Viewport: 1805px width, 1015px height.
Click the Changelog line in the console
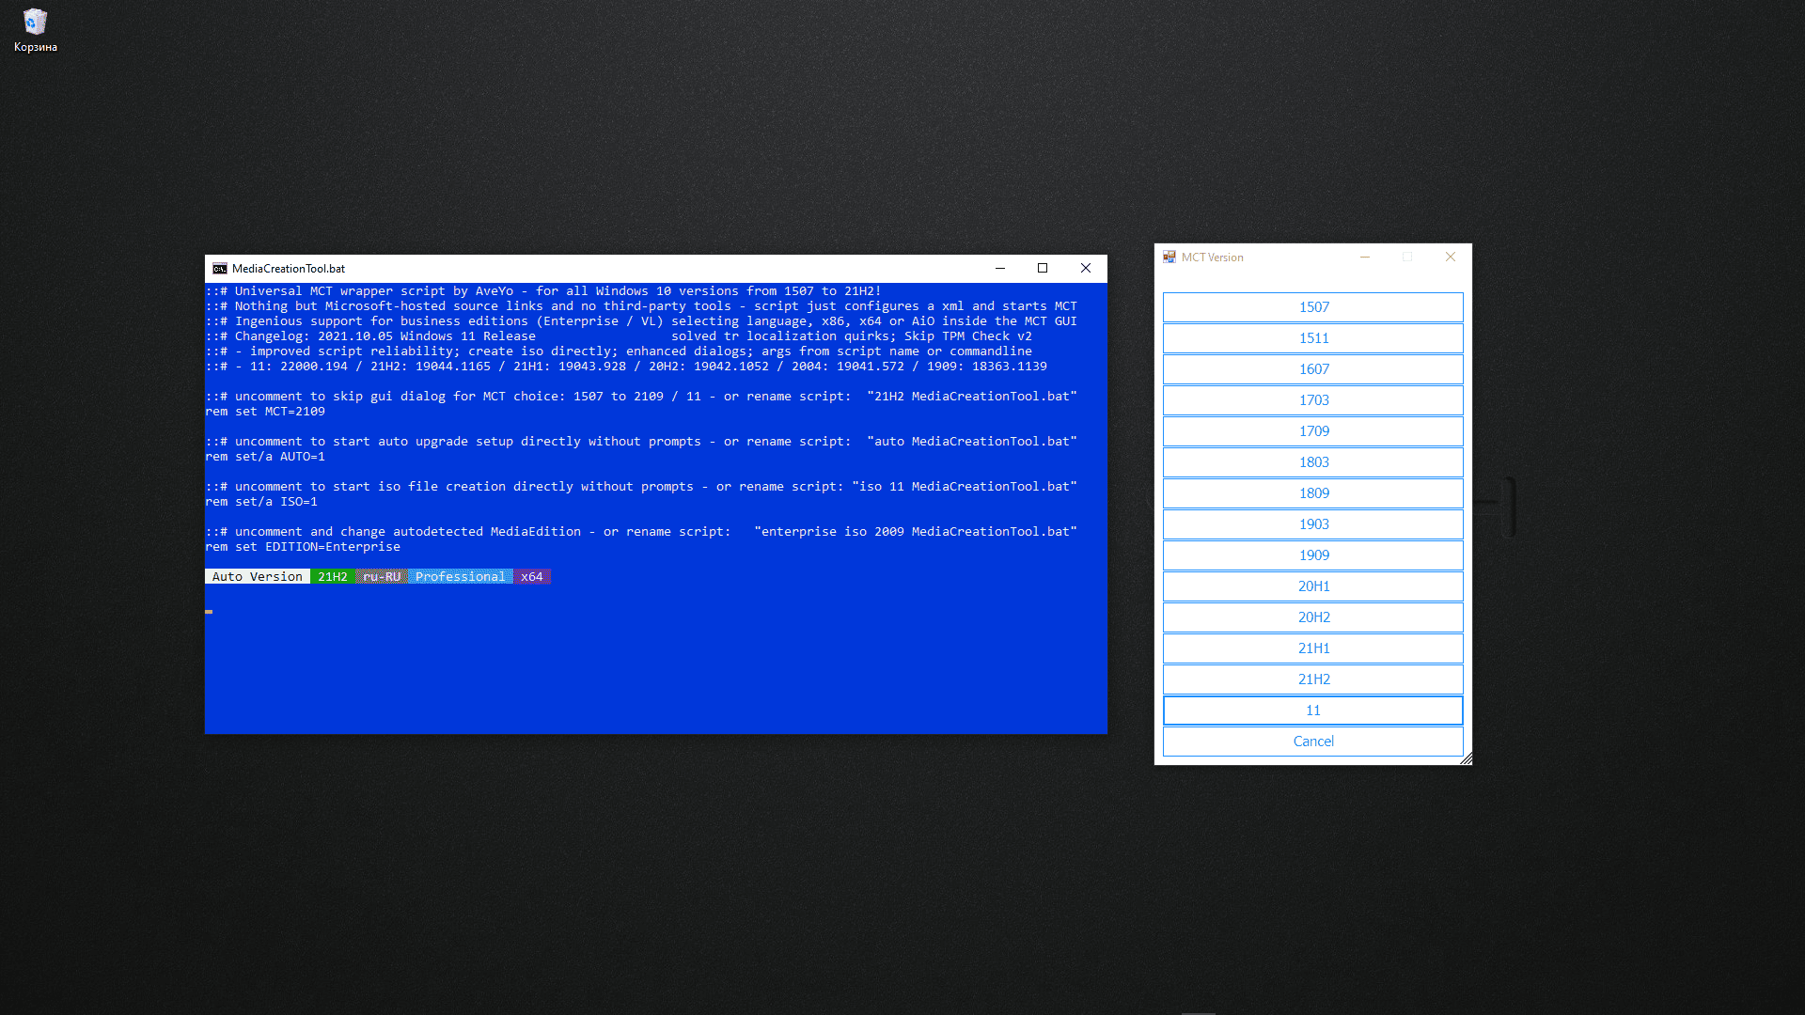[619, 336]
